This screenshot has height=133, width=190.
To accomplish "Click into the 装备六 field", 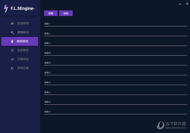I will point(114,73).
